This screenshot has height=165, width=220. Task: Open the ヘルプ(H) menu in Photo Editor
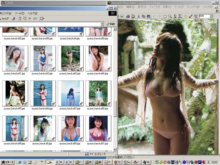tap(207, 7)
